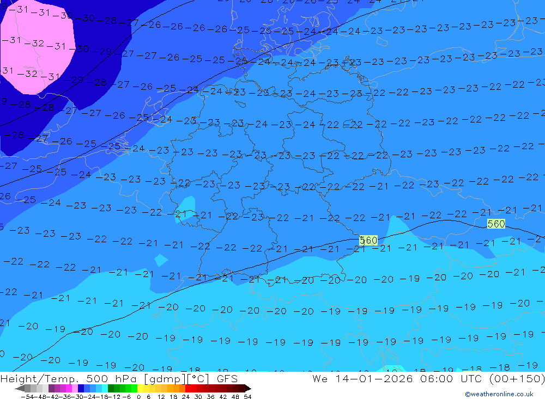
Task: Click the 560 contour label near map center
Action: click(368, 240)
